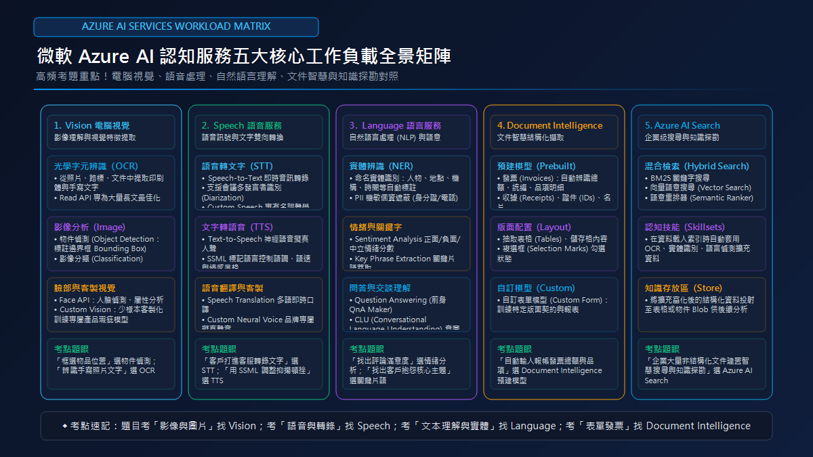Screen dimensions: 813x457
Task: Click the 物件偵測 (Object Detection bullet
Action: pos(108,244)
